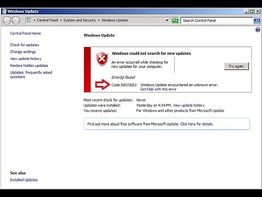Minimize the Windows Update window
This screenshot has height=197, width=262.
click(246, 11)
